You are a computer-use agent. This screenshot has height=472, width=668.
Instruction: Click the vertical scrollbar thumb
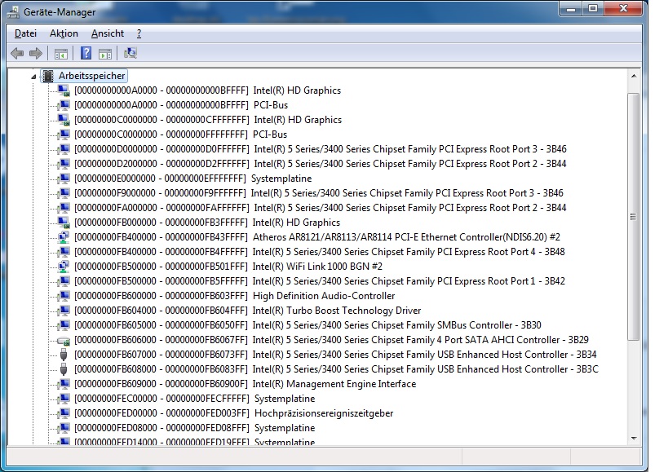634,216
